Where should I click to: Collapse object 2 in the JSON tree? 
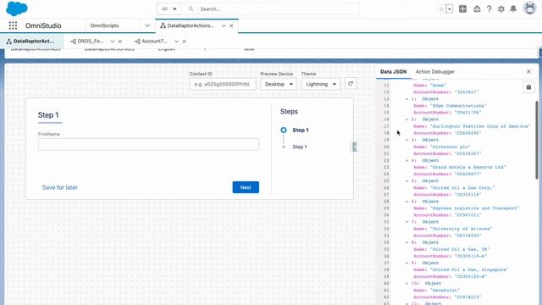coord(406,119)
